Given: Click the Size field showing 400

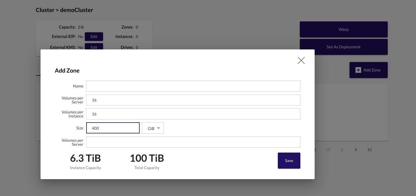Looking at the screenshot, I should [113, 128].
